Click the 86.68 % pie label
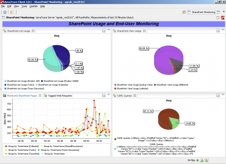 144,48
